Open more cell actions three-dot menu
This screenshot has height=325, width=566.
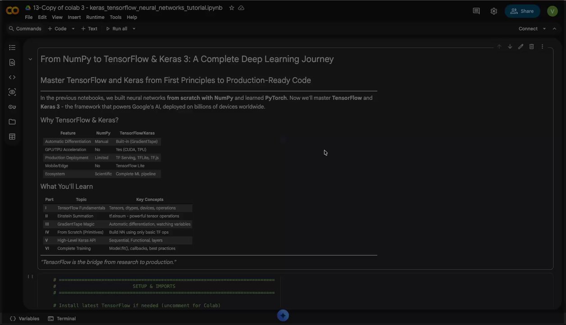tap(543, 46)
